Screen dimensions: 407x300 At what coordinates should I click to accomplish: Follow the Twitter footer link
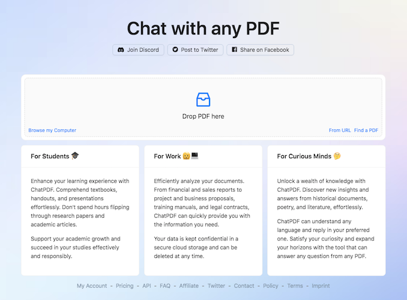216,286
